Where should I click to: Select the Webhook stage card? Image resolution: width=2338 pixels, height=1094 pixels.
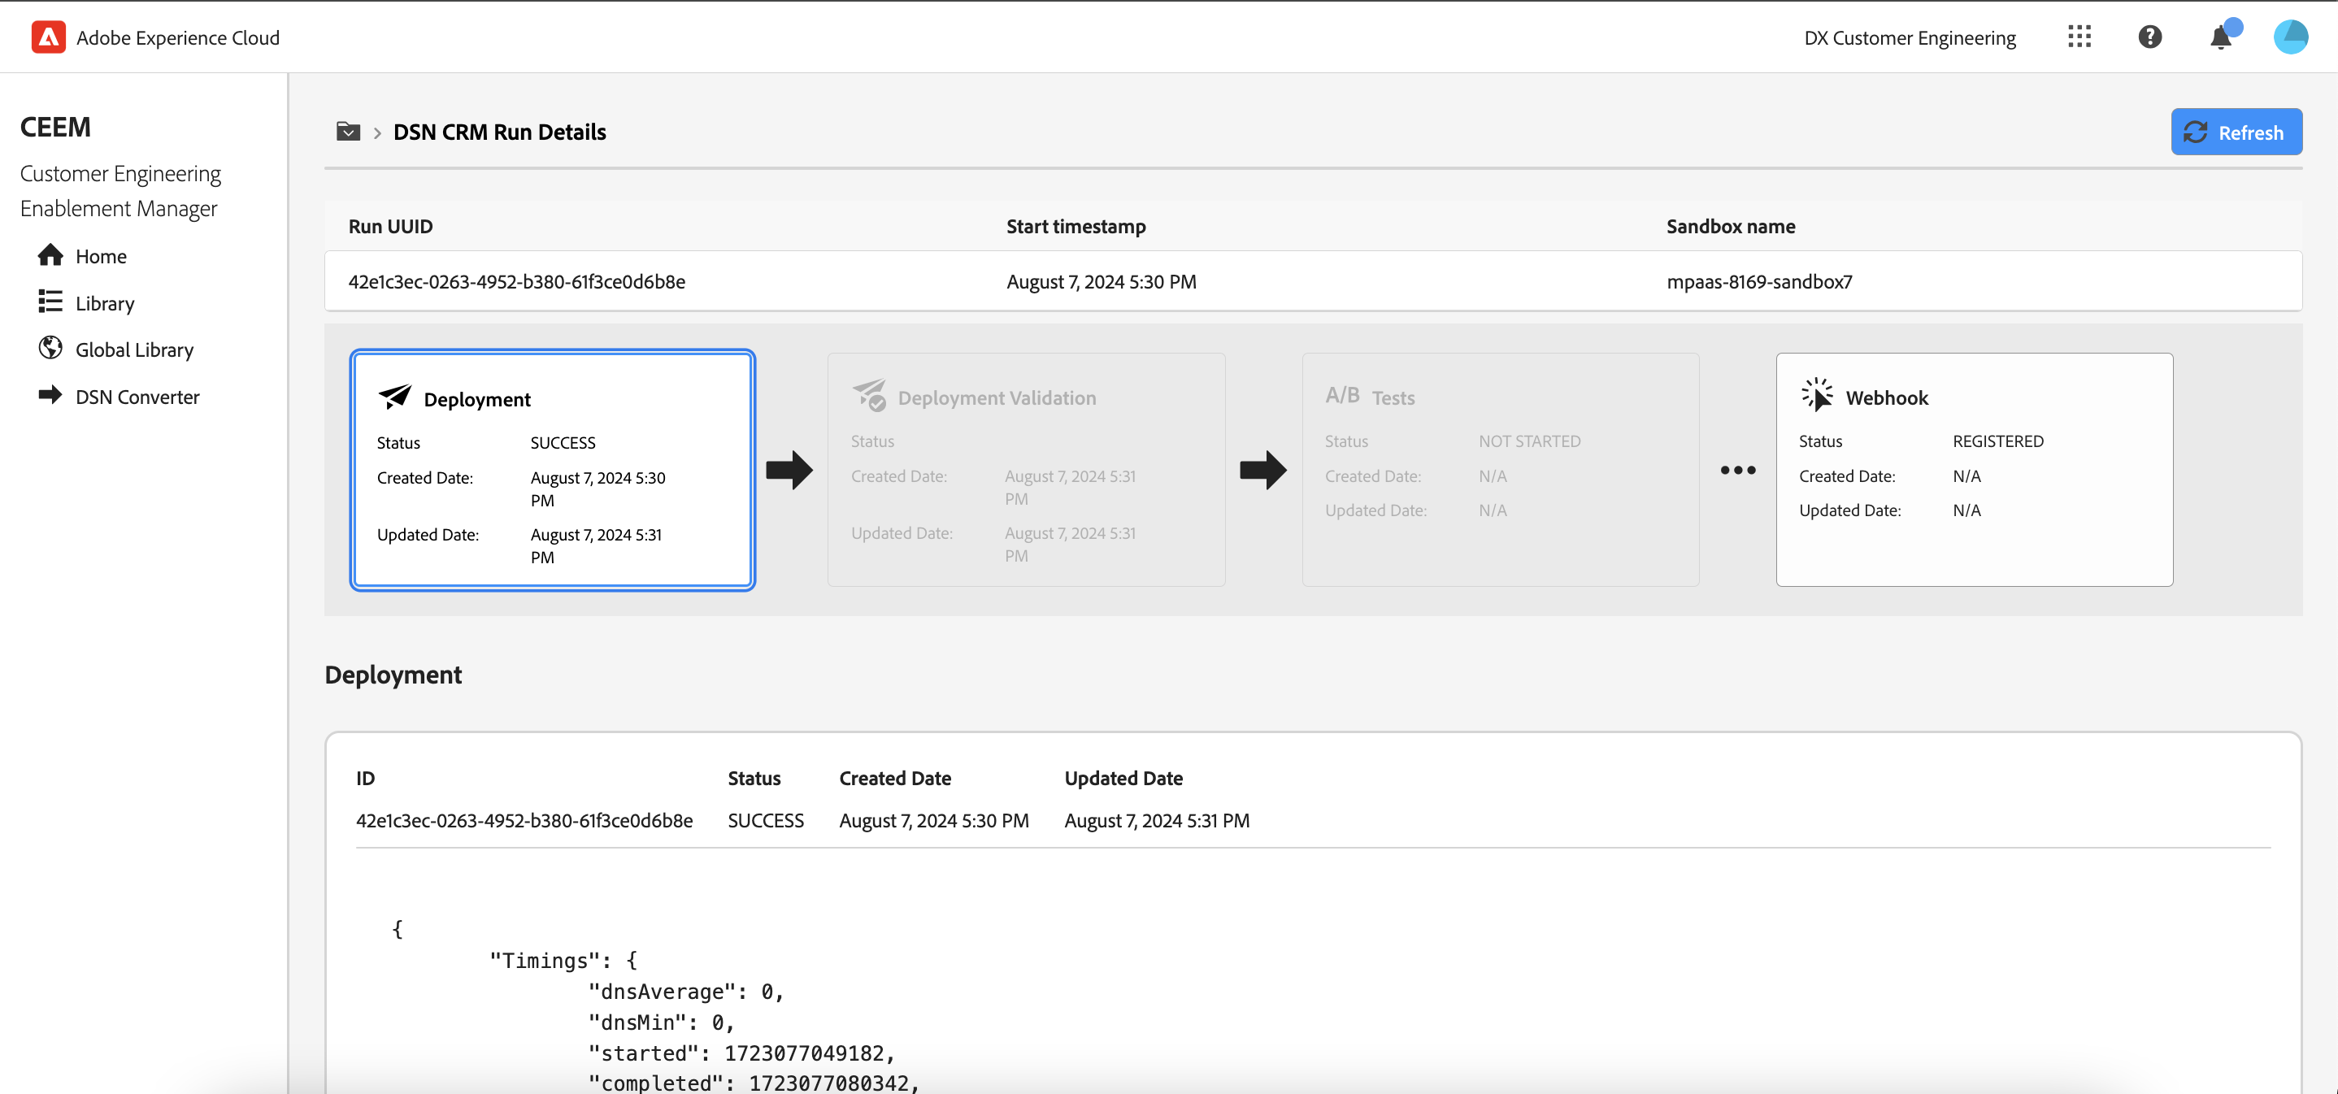tap(1974, 470)
